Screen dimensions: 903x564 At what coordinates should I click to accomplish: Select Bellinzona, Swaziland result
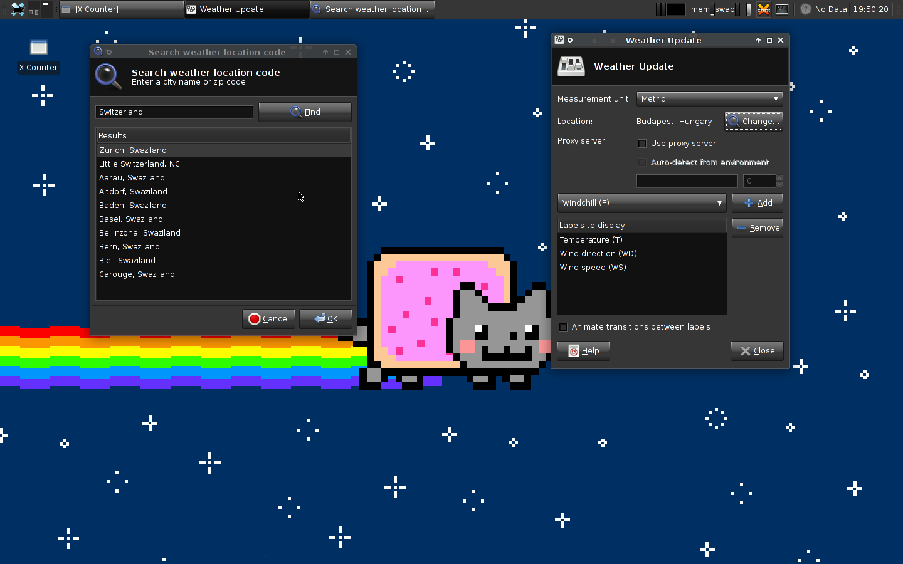(x=223, y=233)
